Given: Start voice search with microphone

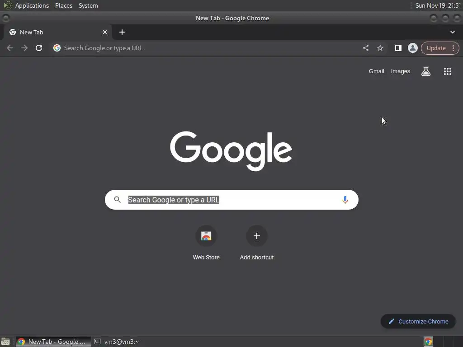Looking at the screenshot, I should [x=345, y=200].
